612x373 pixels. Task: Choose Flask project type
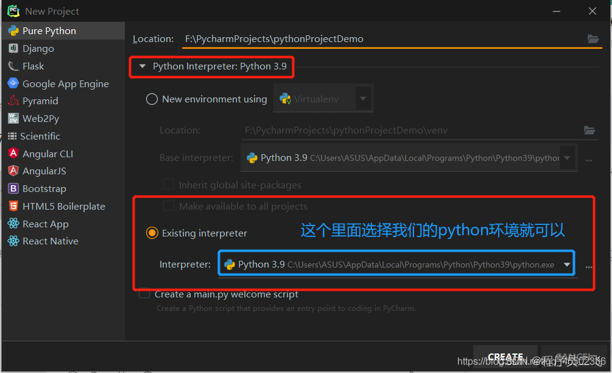click(x=63, y=66)
